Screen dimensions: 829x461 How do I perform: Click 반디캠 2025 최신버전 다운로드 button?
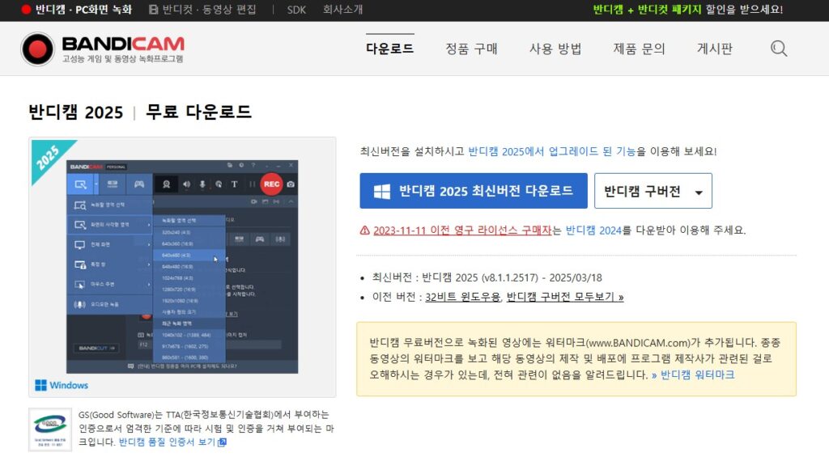[473, 191]
